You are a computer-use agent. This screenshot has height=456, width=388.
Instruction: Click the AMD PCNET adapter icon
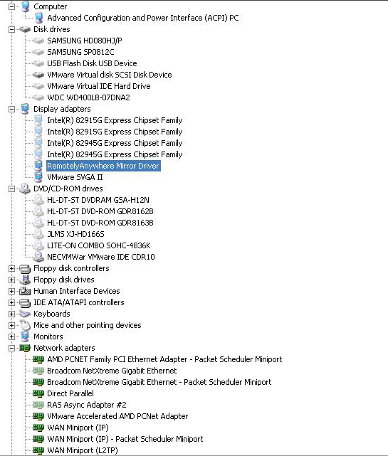(x=38, y=359)
